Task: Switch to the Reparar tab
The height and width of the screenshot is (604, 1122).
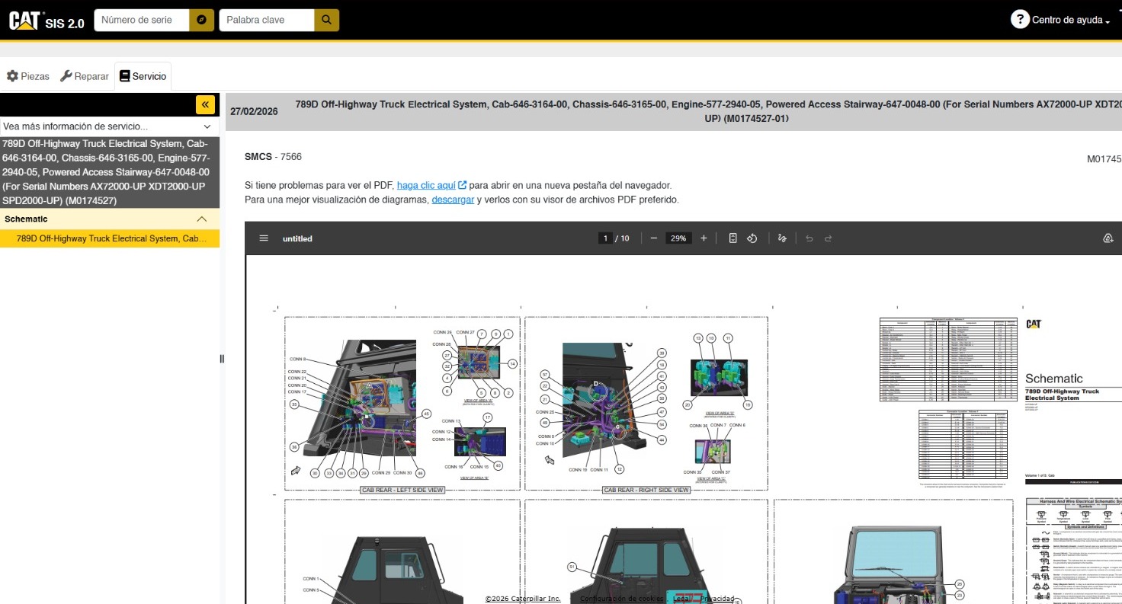Action: tap(85, 76)
